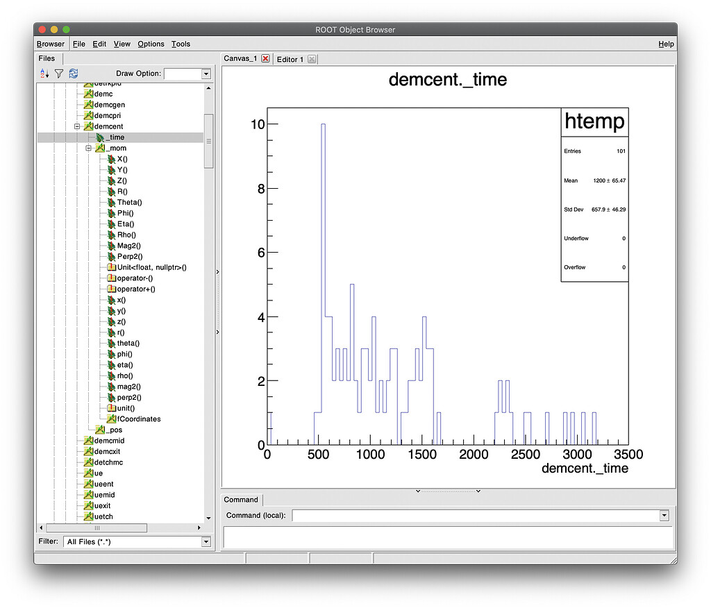
Task: Select the Perp2() tree entry
Action: pos(130,257)
